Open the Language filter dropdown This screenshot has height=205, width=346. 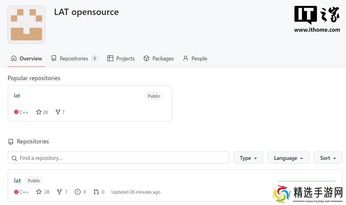point(288,158)
